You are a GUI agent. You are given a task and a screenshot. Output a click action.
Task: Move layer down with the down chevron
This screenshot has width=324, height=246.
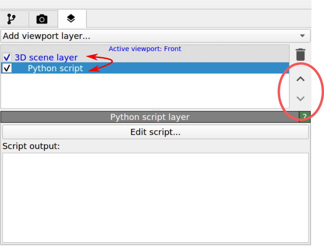tap(300, 99)
